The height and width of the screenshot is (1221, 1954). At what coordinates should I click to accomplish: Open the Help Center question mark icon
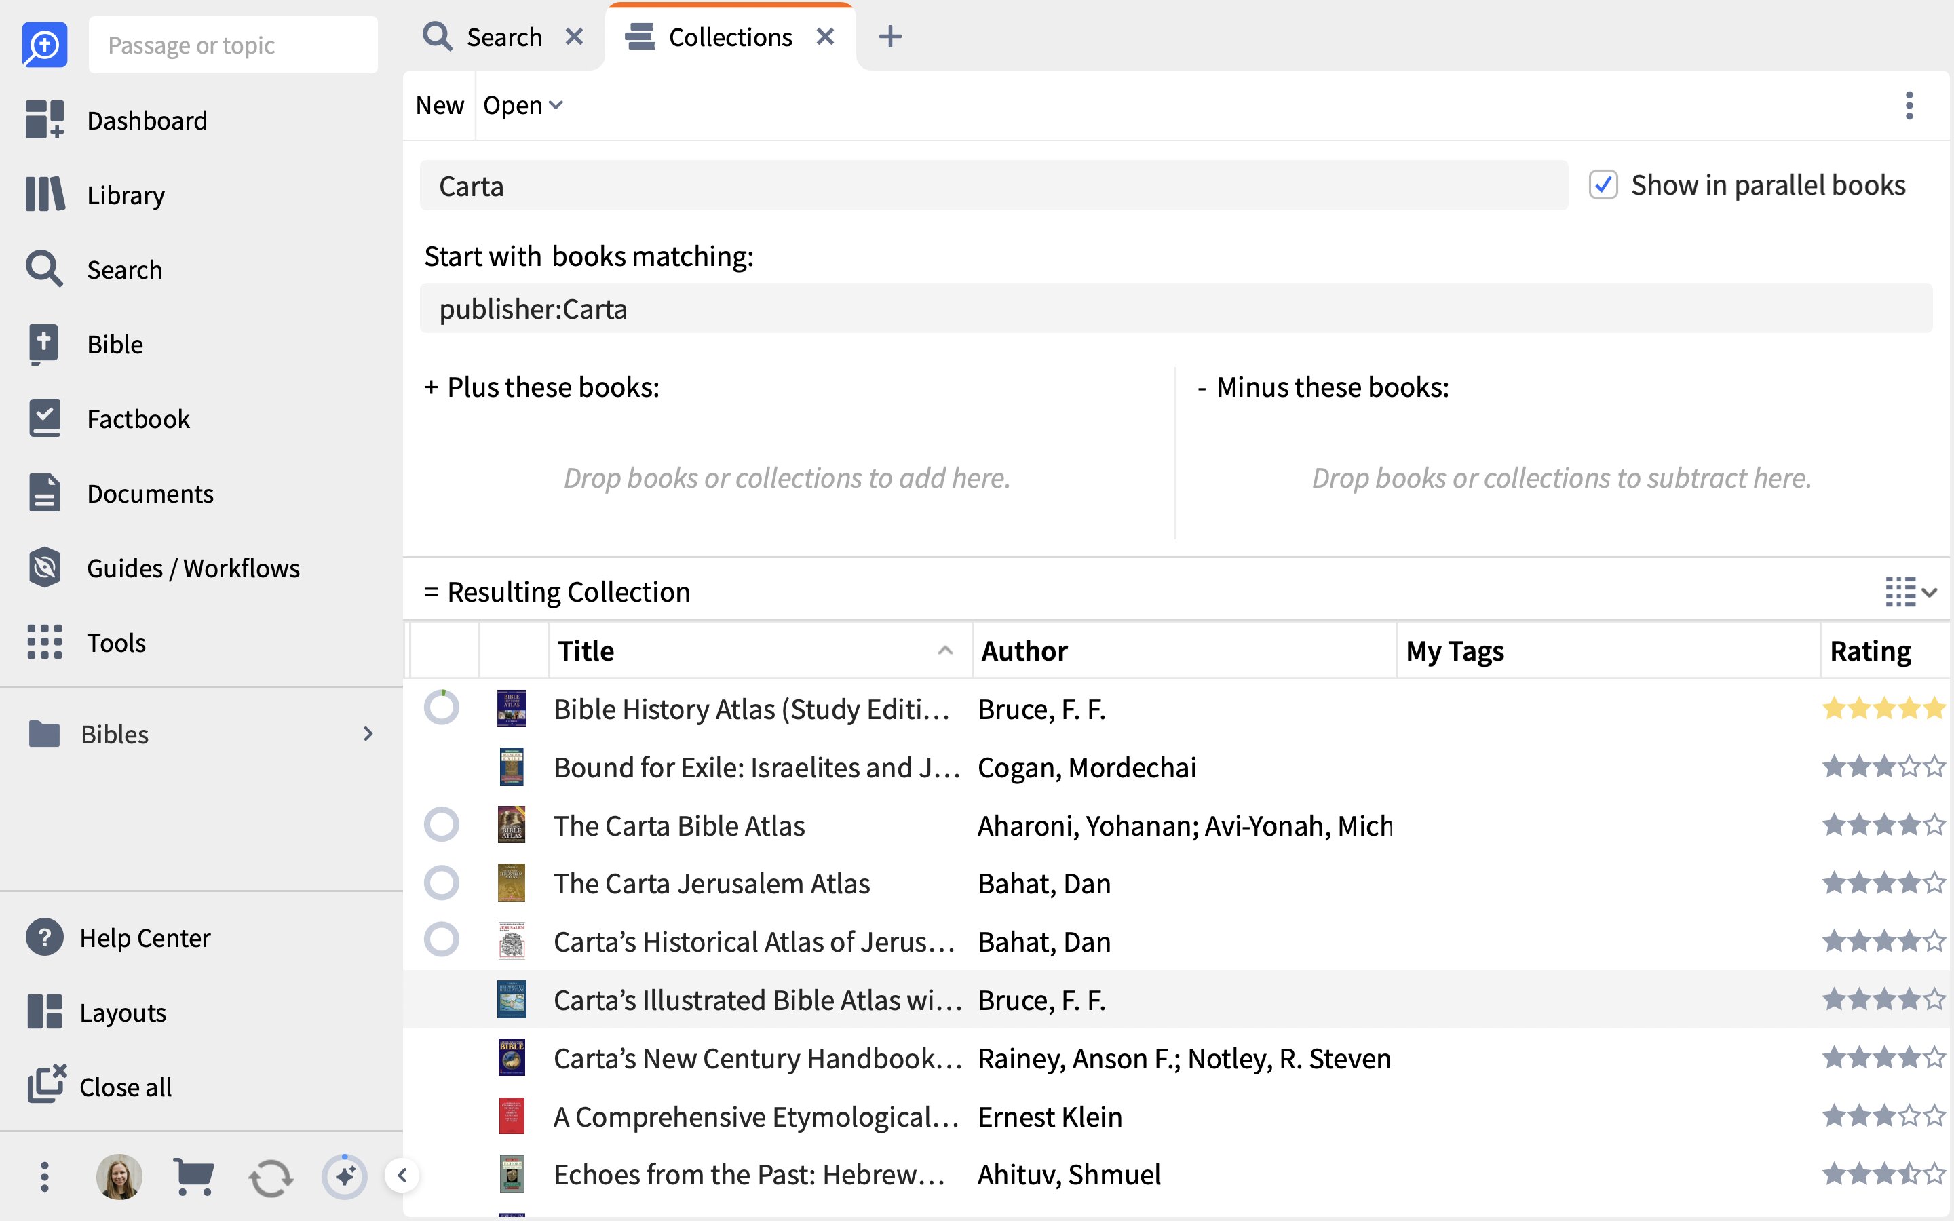[x=44, y=937]
